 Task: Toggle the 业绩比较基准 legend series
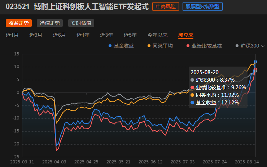(204, 46)
